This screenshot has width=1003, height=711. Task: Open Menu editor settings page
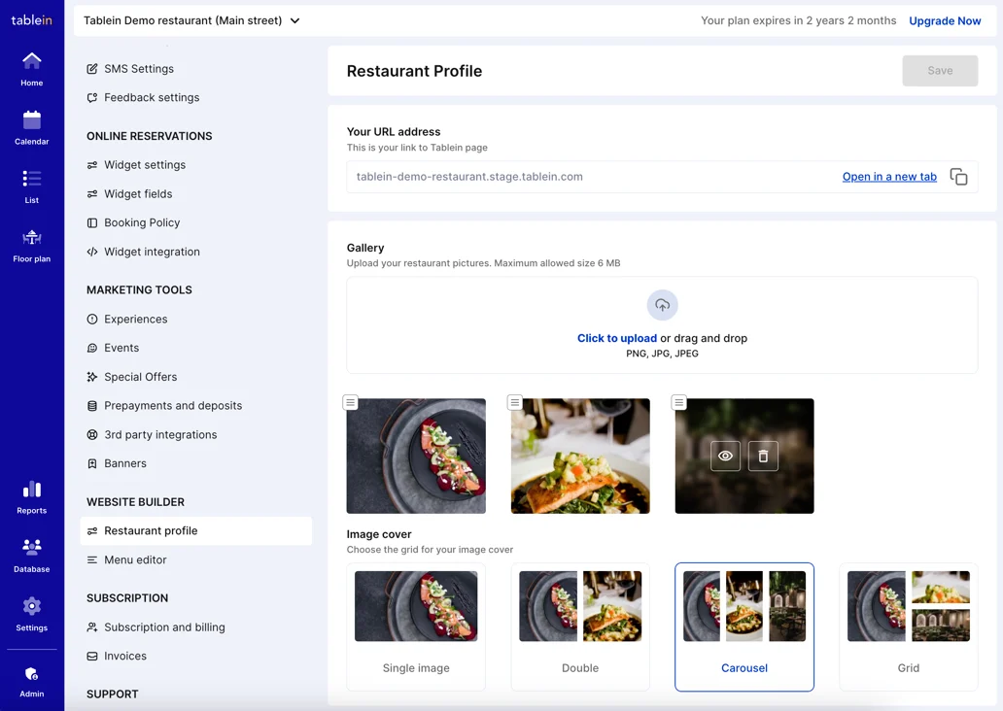point(135,559)
